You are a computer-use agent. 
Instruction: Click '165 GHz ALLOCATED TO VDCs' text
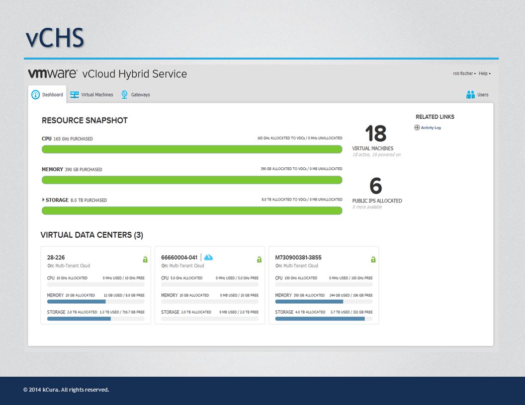[280, 138]
